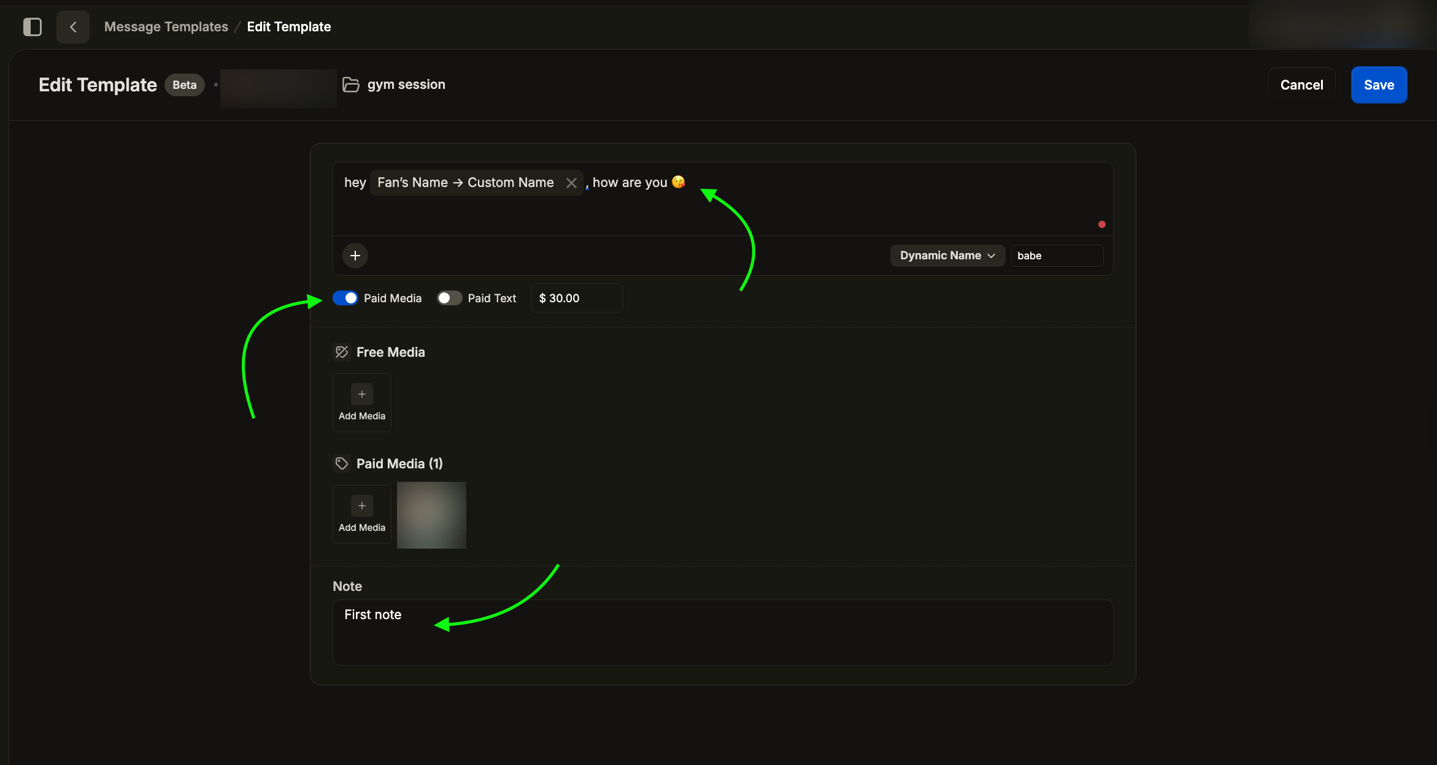Click the Paid Media tag icon
The height and width of the screenshot is (765, 1437).
(x=342, y=463)
